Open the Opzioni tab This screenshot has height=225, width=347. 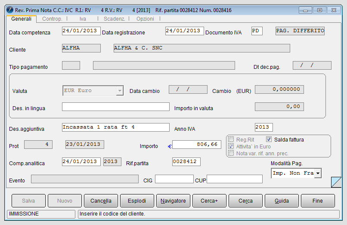tap(145, 19)
